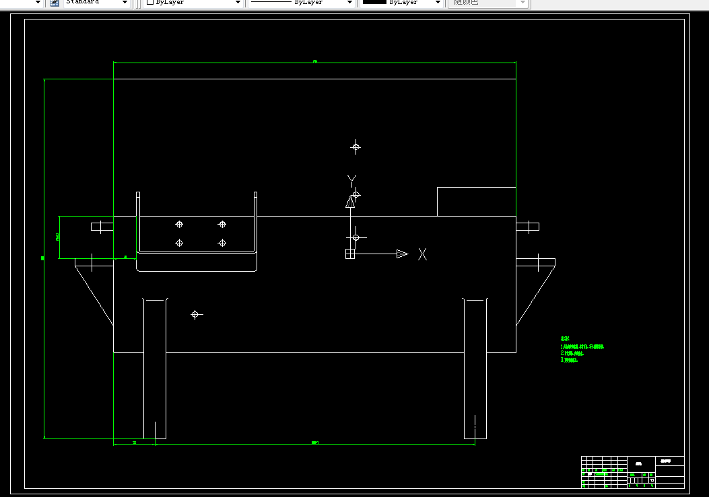Select the second numbered technical note line
This screenshot has height=497, width=709.
572,353
